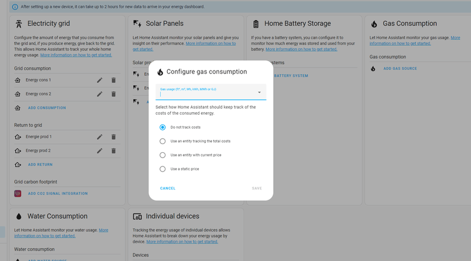Viewport: 471px width, 261px height.
Task: Delete the Energy prod 2 return entry
Action: click(114, 150)
